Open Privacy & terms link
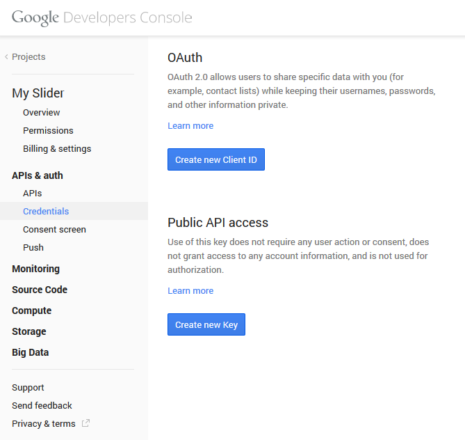The width and height of the screenshot is (465, 440). click(x=44, y=424)
